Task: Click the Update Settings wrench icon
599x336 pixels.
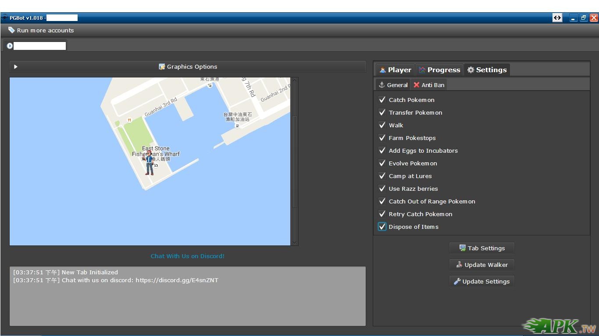Action: coord(457,281)
